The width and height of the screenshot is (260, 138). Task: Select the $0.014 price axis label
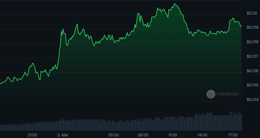point(252,100)
